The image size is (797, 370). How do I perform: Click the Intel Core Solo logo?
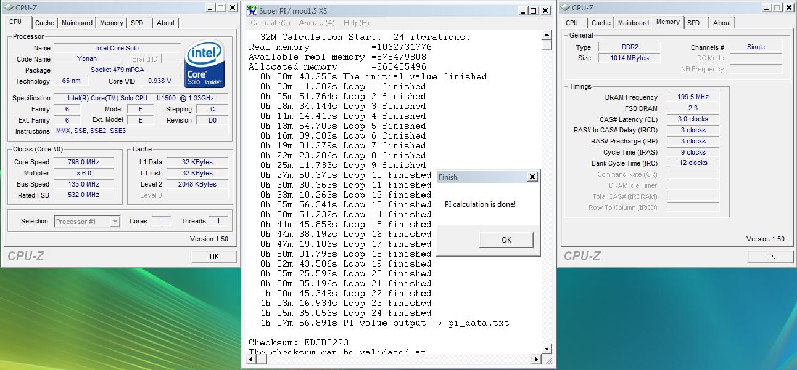205,64
